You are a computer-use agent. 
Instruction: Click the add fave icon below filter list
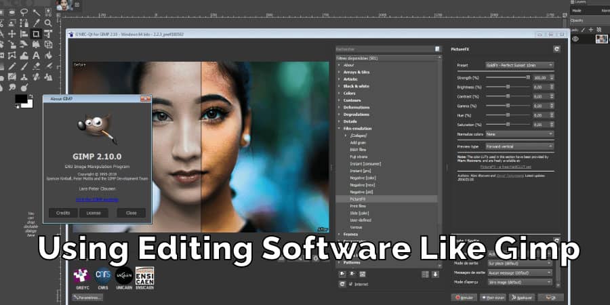point(342,274)
